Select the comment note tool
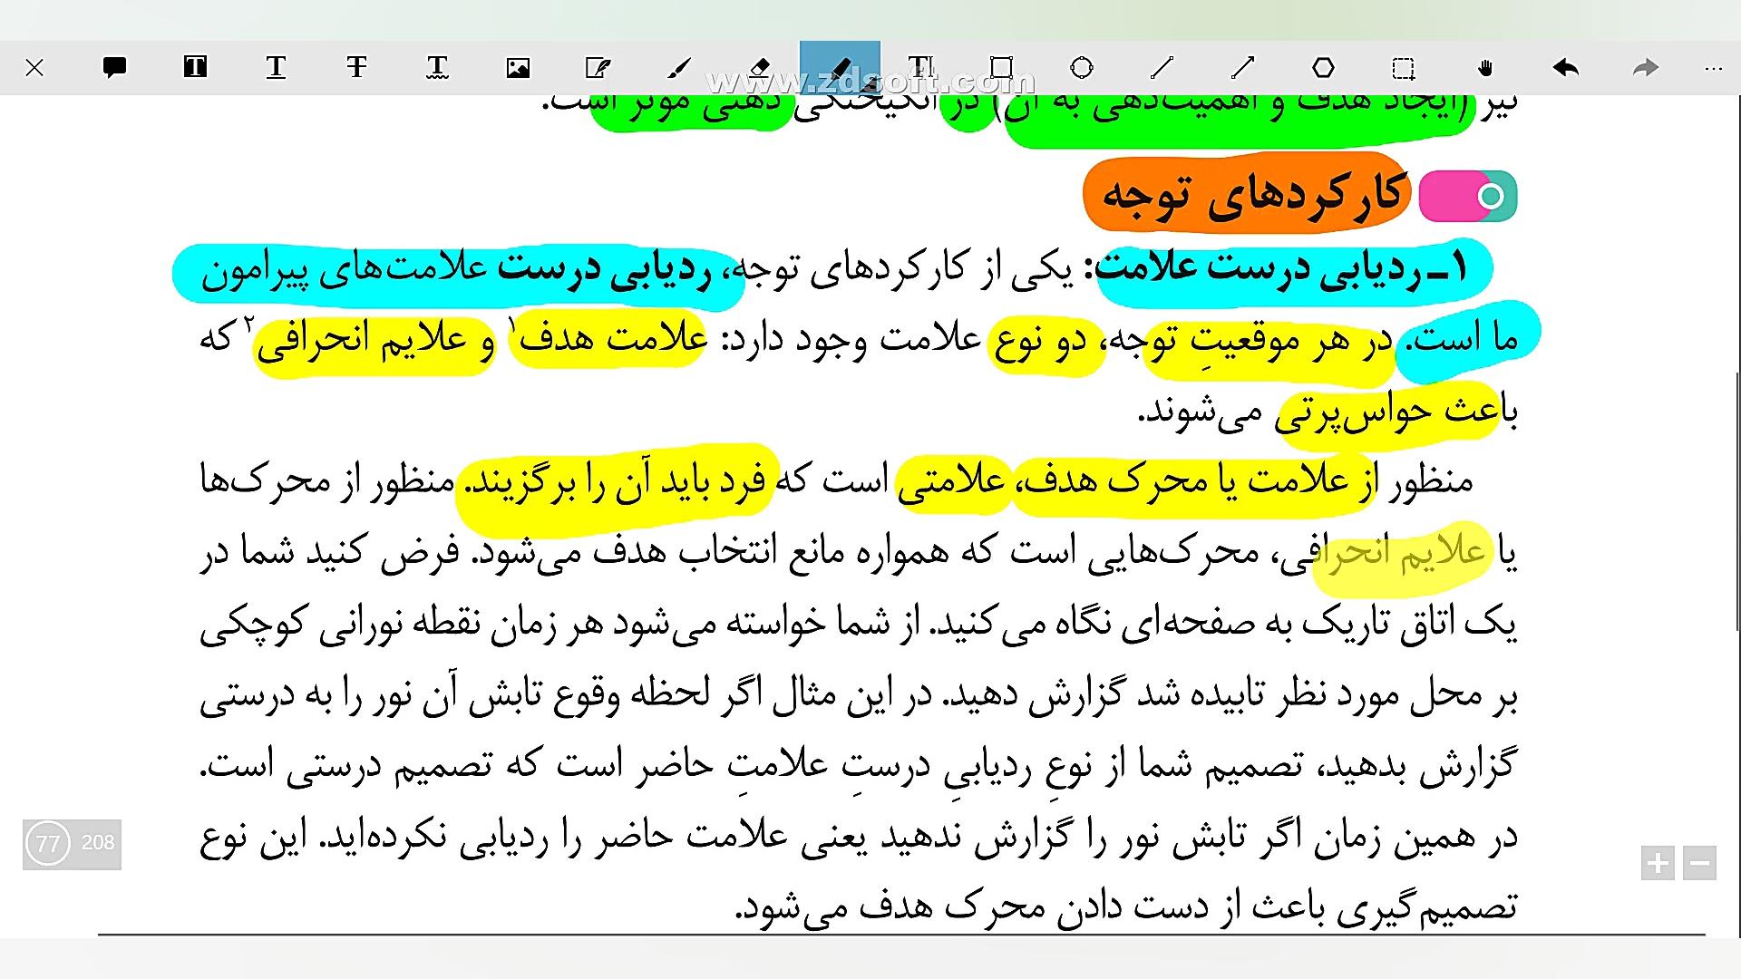 pos(114,68)
